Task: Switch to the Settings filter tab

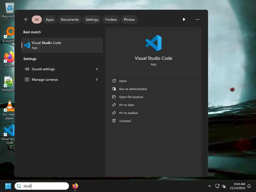Action: [92, 19]
